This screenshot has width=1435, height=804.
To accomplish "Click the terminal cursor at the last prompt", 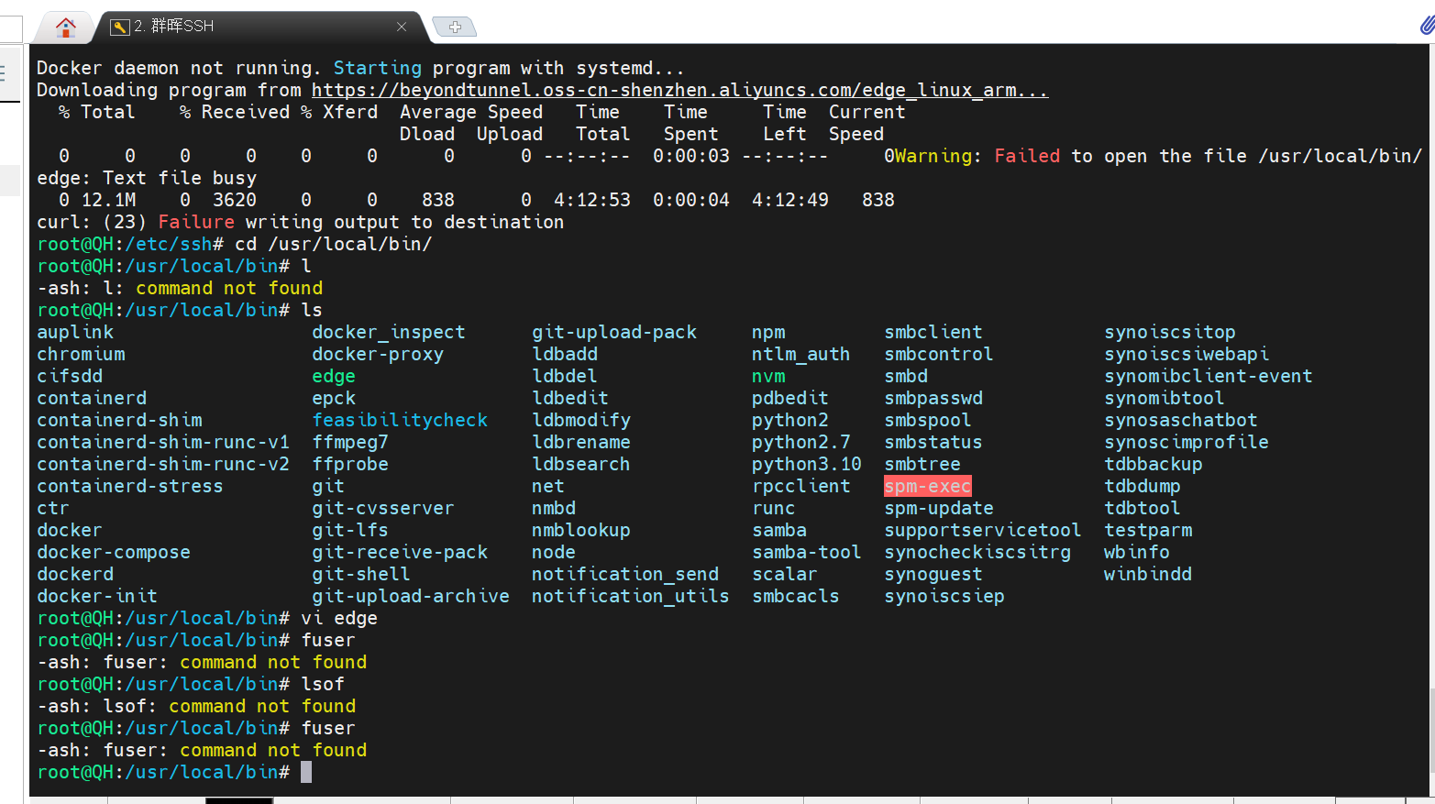I will [x=306, y=772].
